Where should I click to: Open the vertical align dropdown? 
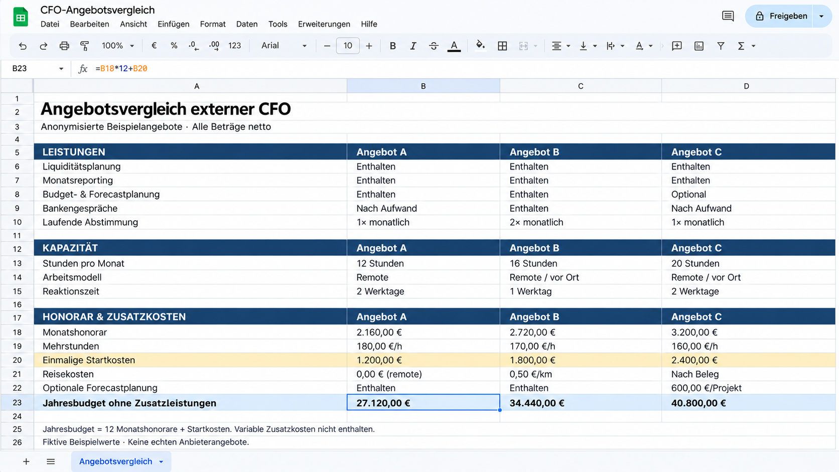(x=588, y=46)
